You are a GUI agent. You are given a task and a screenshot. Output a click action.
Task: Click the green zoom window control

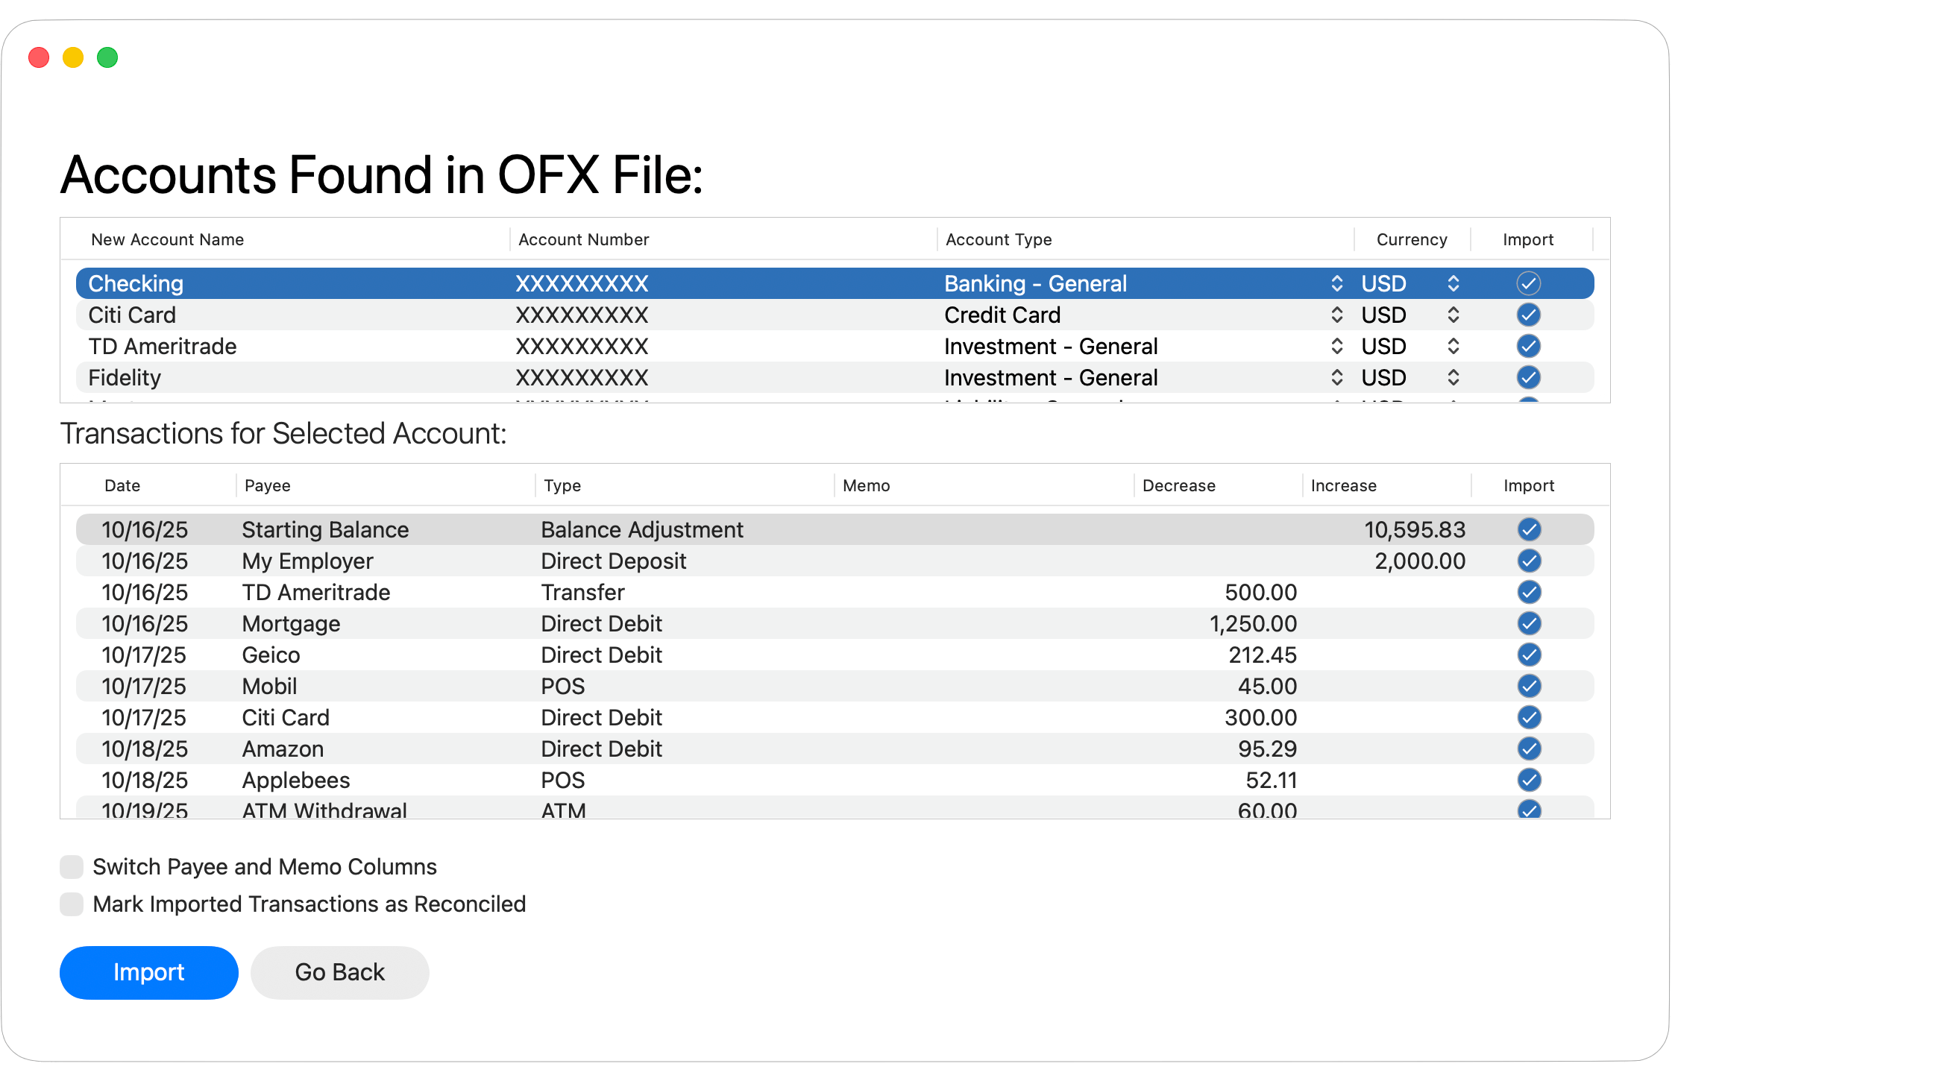pos(107,57)
